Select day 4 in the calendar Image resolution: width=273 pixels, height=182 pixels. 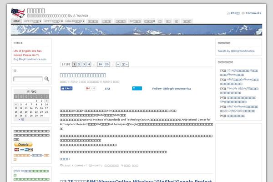pos(16,105)
